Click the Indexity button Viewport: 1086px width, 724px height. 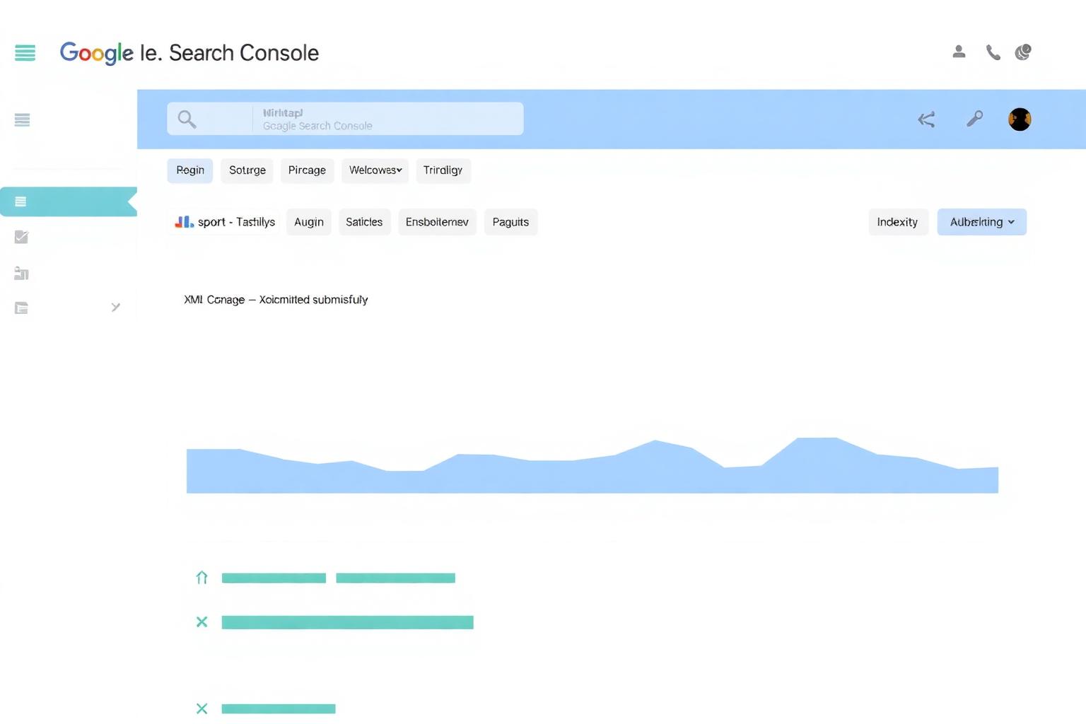897,222
